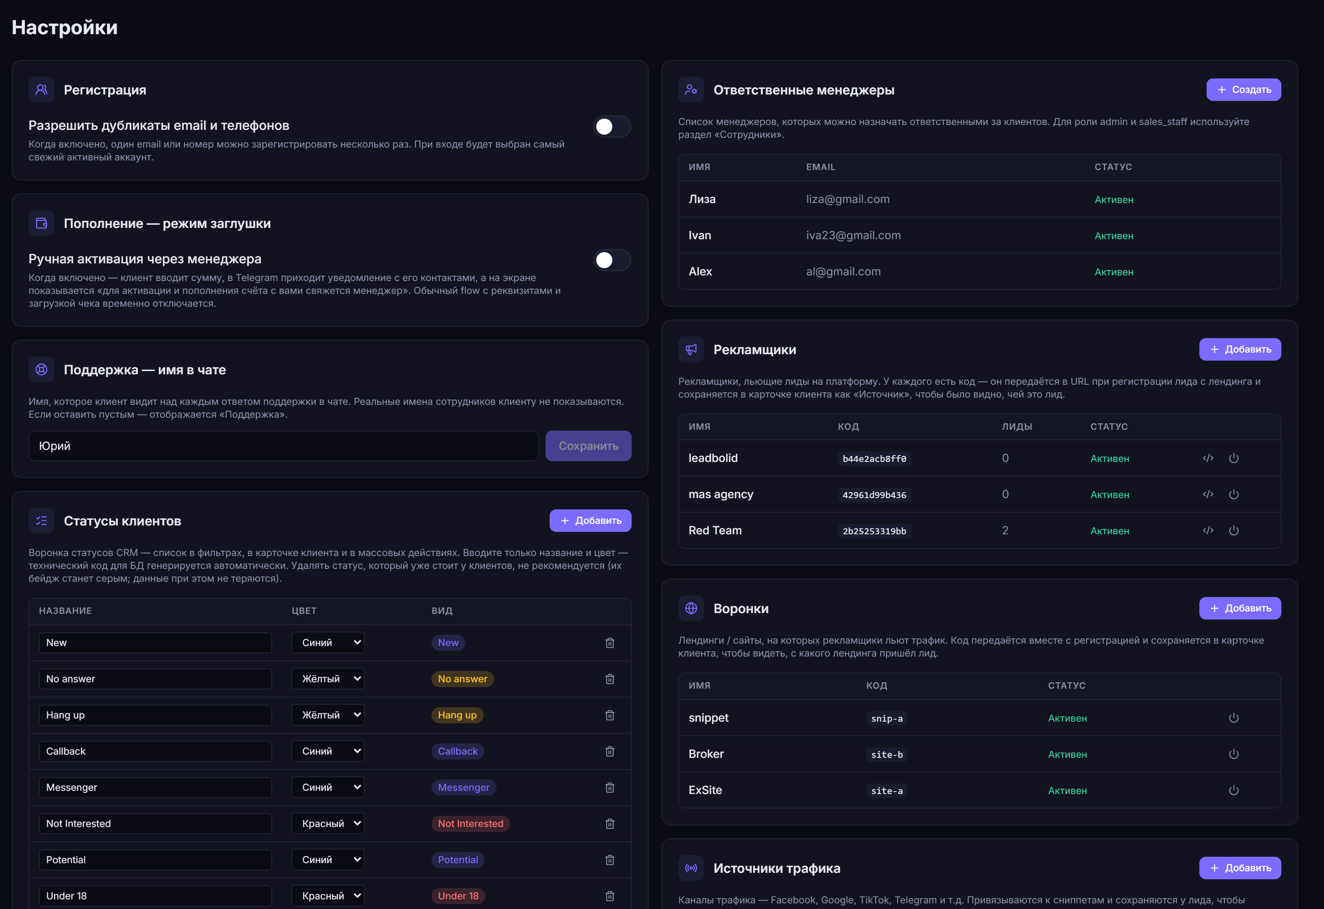Click the checklist icon beside Статусы клиентов

point(41,521)
